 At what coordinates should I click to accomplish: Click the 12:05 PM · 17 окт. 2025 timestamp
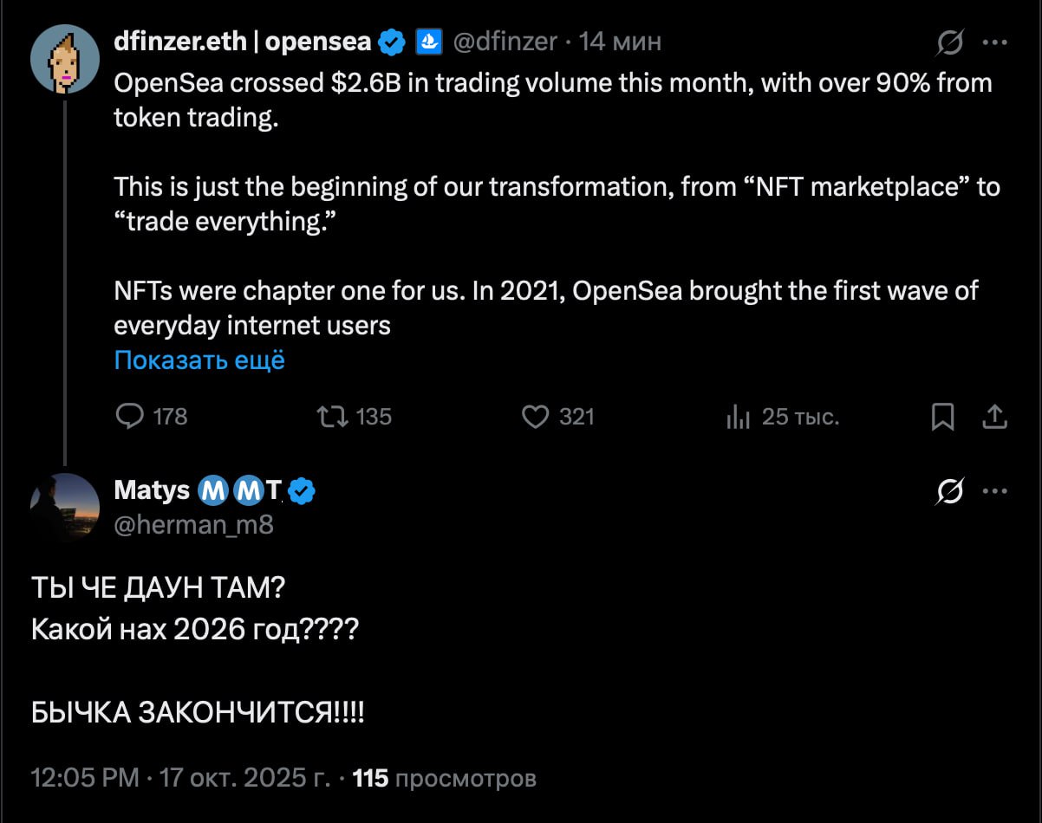click(x=180, y=778)
